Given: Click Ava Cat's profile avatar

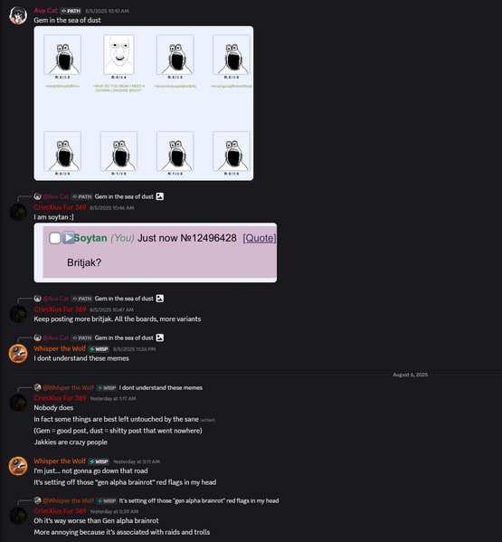Looking at the screenshot, I should click(x=18, y=15).
